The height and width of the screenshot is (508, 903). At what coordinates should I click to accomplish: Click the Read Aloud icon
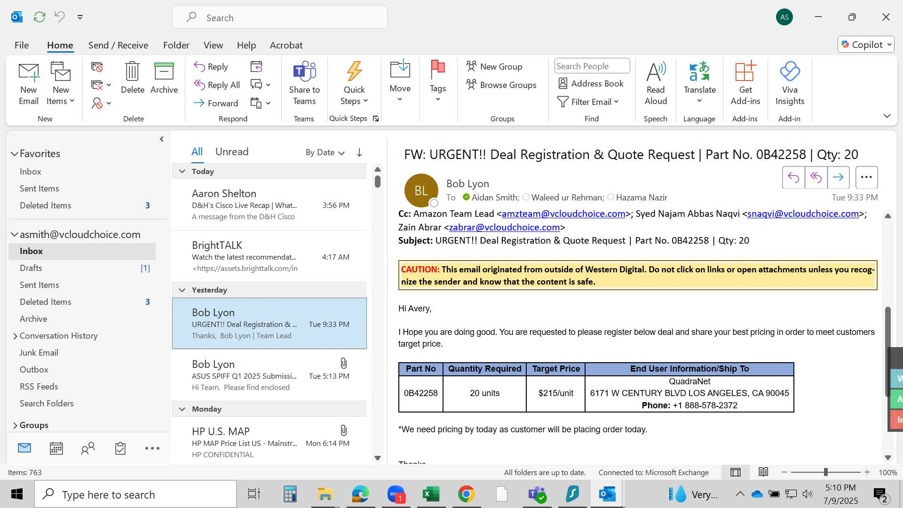click(656, 84)
